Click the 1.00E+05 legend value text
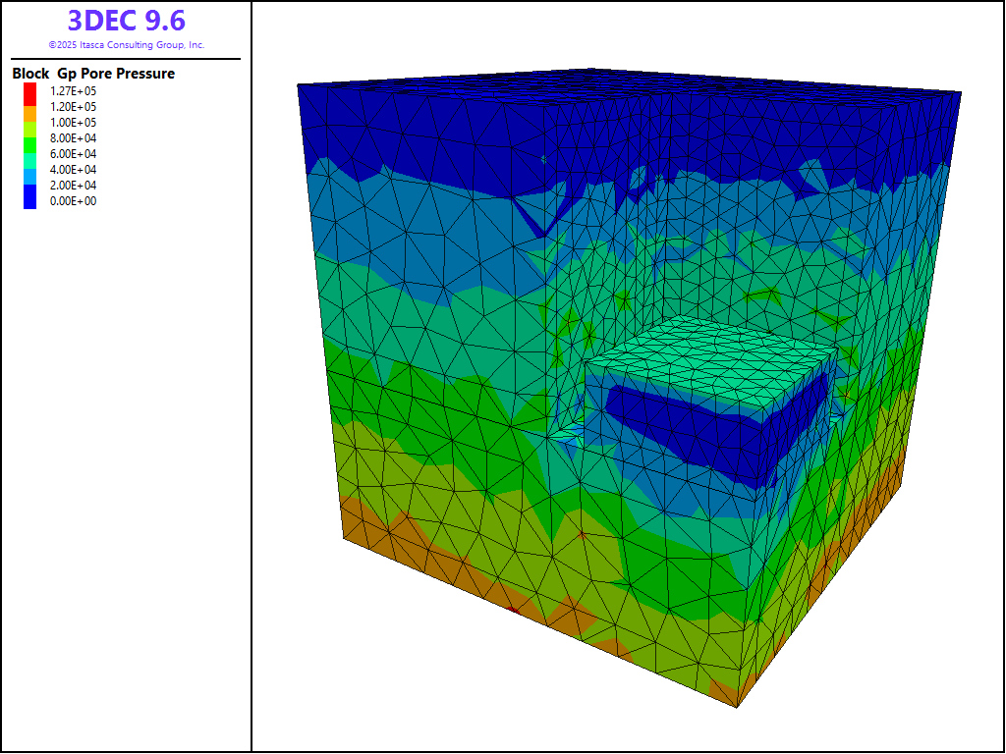This screenshot has width=1006, height=754. click(73, 123)
